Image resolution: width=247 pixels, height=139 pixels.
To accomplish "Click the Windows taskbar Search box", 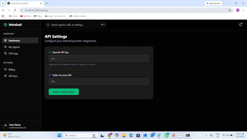I will pyautogui.click(x=81, y=135).
